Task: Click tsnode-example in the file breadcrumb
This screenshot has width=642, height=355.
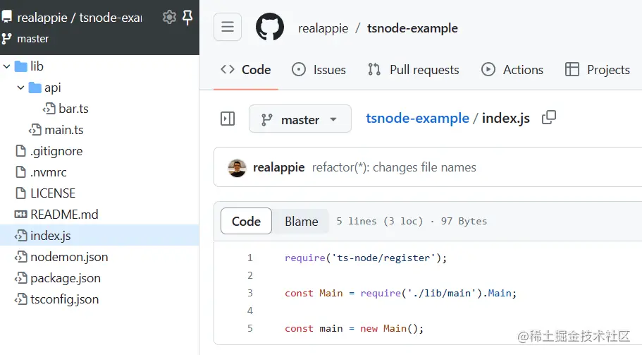Action: pos(417,118)
